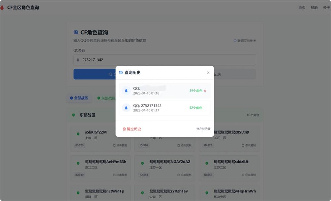Copy the ID:357 role via 点击复制

249,175
